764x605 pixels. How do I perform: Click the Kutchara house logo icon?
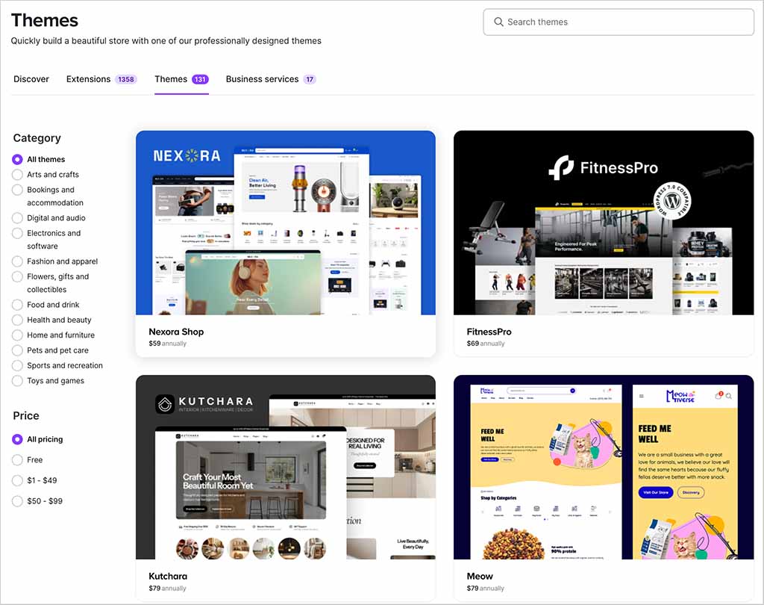click(x=165, y=404)
